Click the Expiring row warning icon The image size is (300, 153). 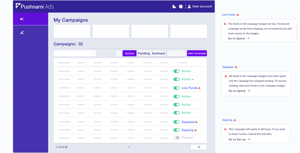point(195,130)
